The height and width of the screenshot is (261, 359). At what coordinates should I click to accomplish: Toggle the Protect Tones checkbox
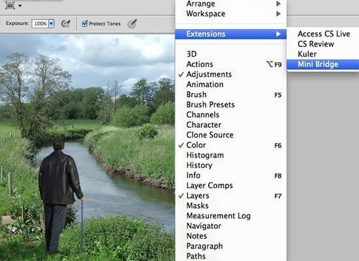click(84, 23)
